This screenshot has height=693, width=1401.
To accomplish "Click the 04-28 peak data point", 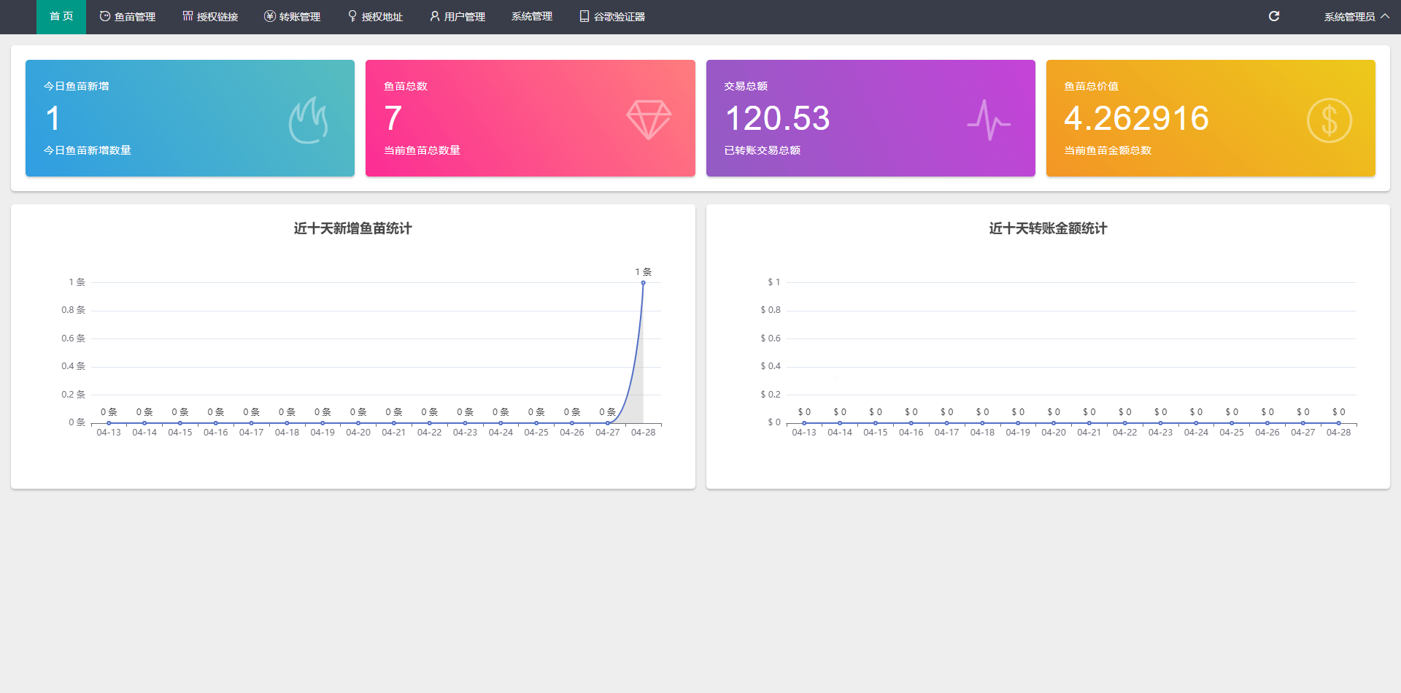I will pos(643,282).
